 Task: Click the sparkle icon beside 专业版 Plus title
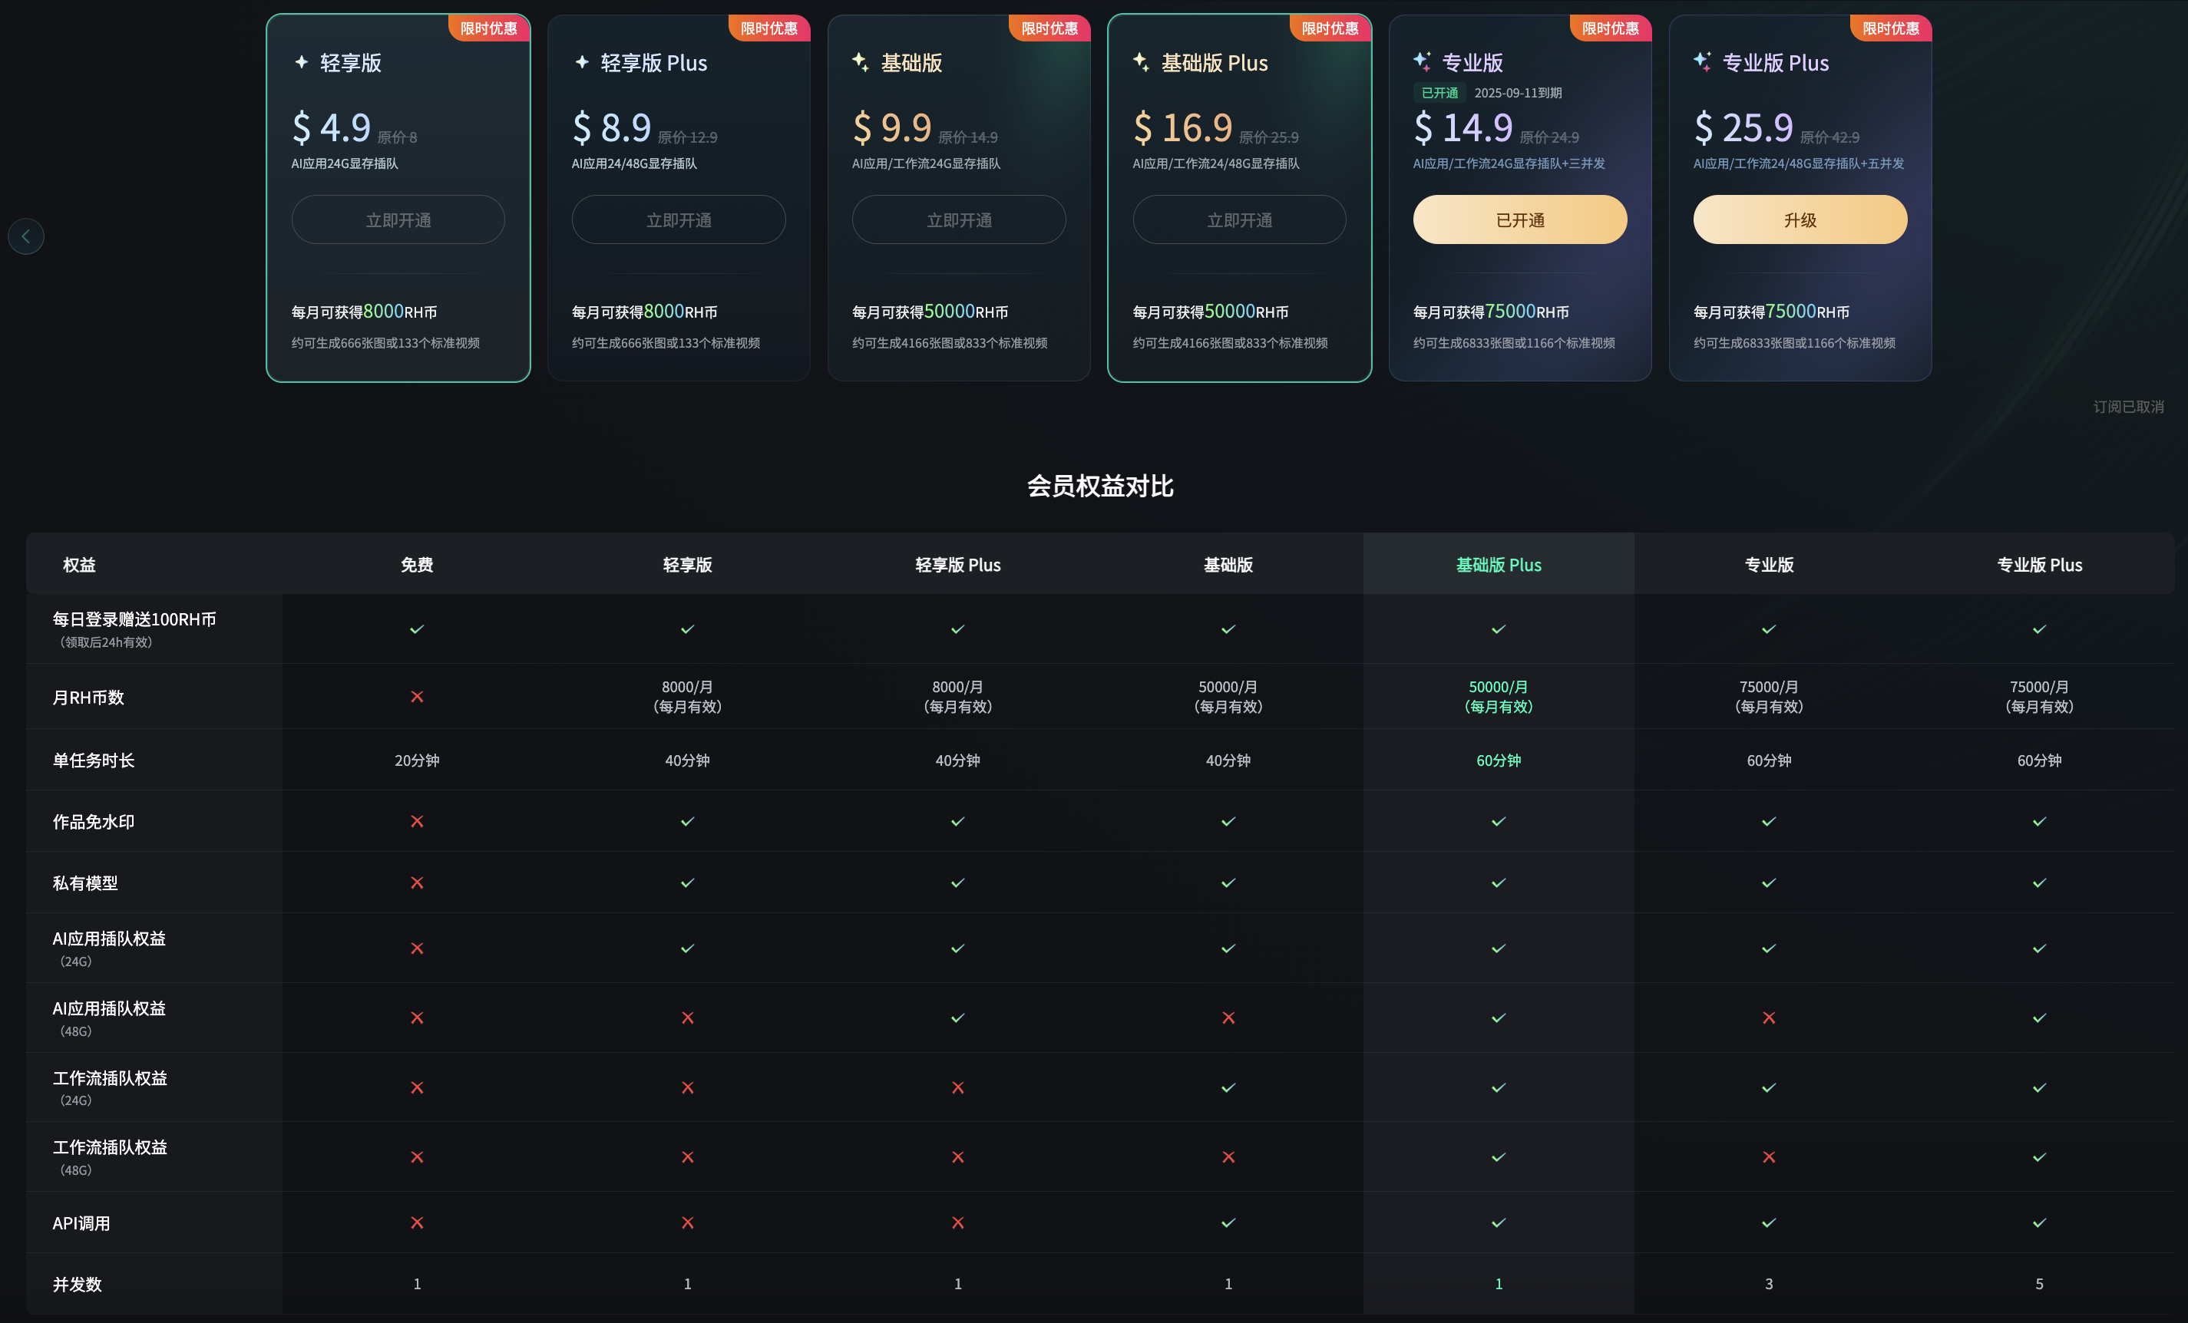(1702, 62)
